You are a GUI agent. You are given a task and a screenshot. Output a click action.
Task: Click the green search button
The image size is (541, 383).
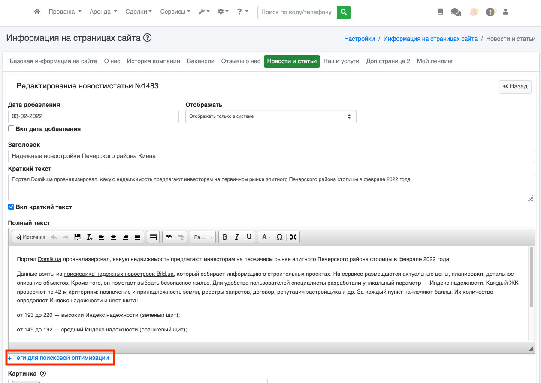[343, 12]
